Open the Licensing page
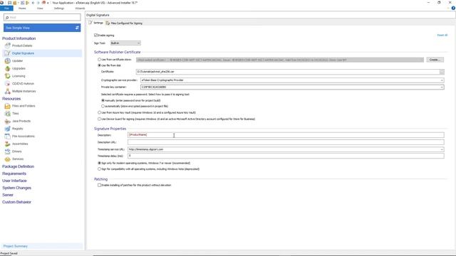The height and width of the screenshot is (256, 456). pyautogui.click(x=19, y=76)
